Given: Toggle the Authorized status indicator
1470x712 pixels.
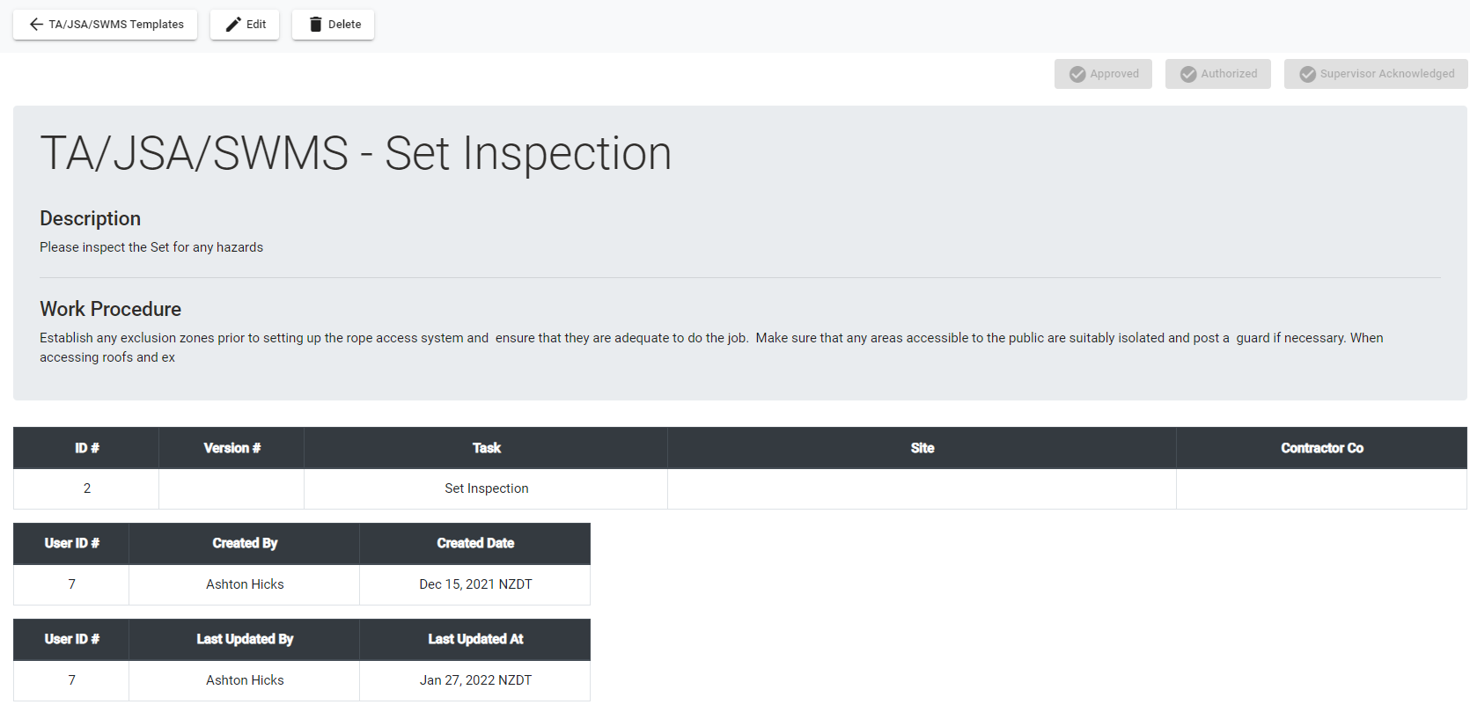Looking at the screenshot, I should pyautogui.click(x=1218, y=74).
